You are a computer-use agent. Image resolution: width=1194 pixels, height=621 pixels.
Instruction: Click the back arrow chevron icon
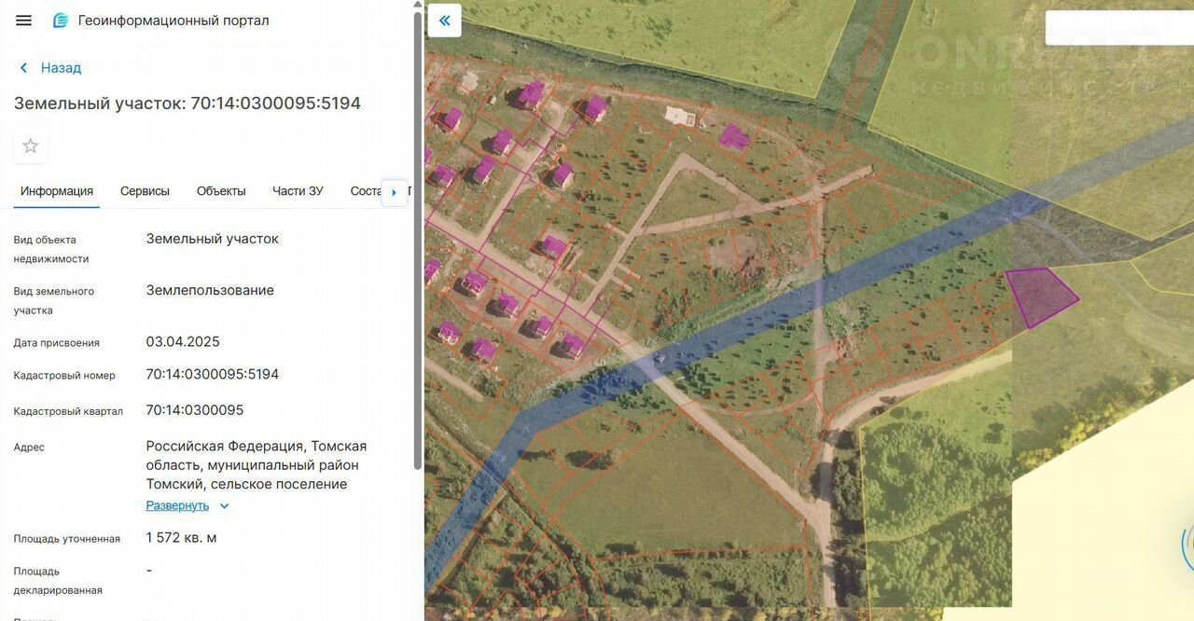24,68
